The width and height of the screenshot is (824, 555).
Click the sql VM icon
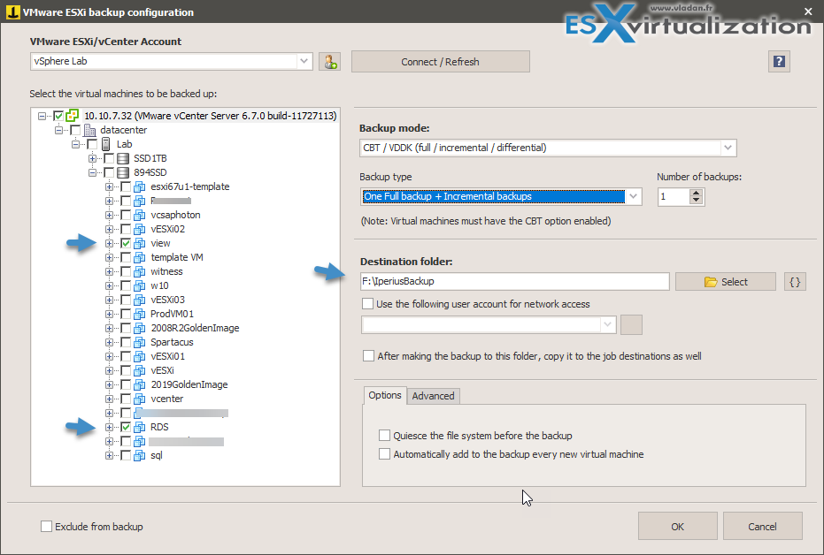pos(139,456)
